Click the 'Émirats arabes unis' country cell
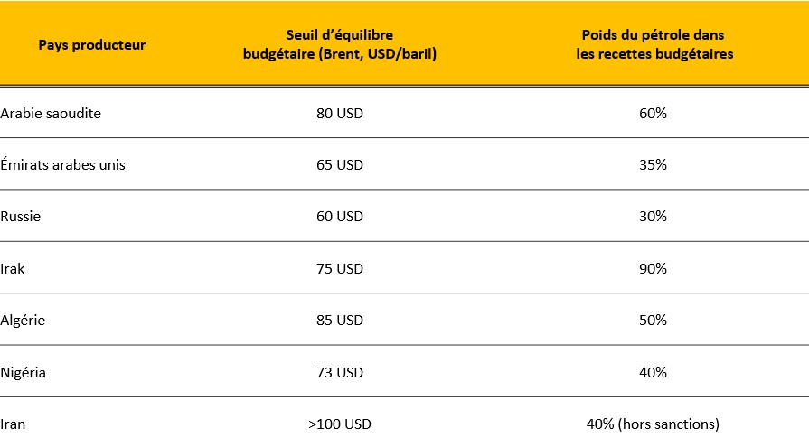The height and width of the screenshot is (447, 809). (62, 165)
